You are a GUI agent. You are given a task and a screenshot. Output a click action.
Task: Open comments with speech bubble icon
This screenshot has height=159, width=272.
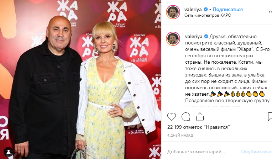click(186, 117)
